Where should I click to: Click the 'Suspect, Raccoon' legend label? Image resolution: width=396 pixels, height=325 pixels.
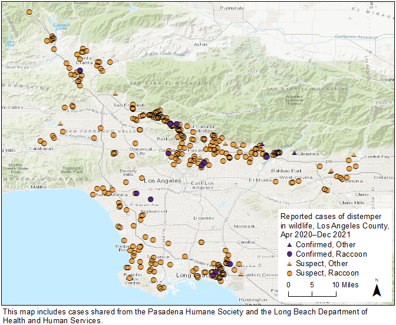click(327, 273)
